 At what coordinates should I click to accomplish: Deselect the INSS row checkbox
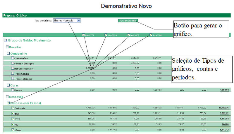(x=12, y=113)
